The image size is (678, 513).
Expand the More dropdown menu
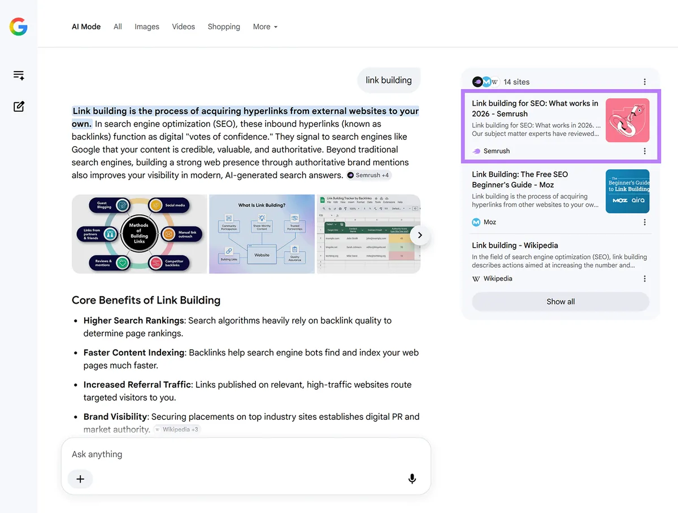265,27
